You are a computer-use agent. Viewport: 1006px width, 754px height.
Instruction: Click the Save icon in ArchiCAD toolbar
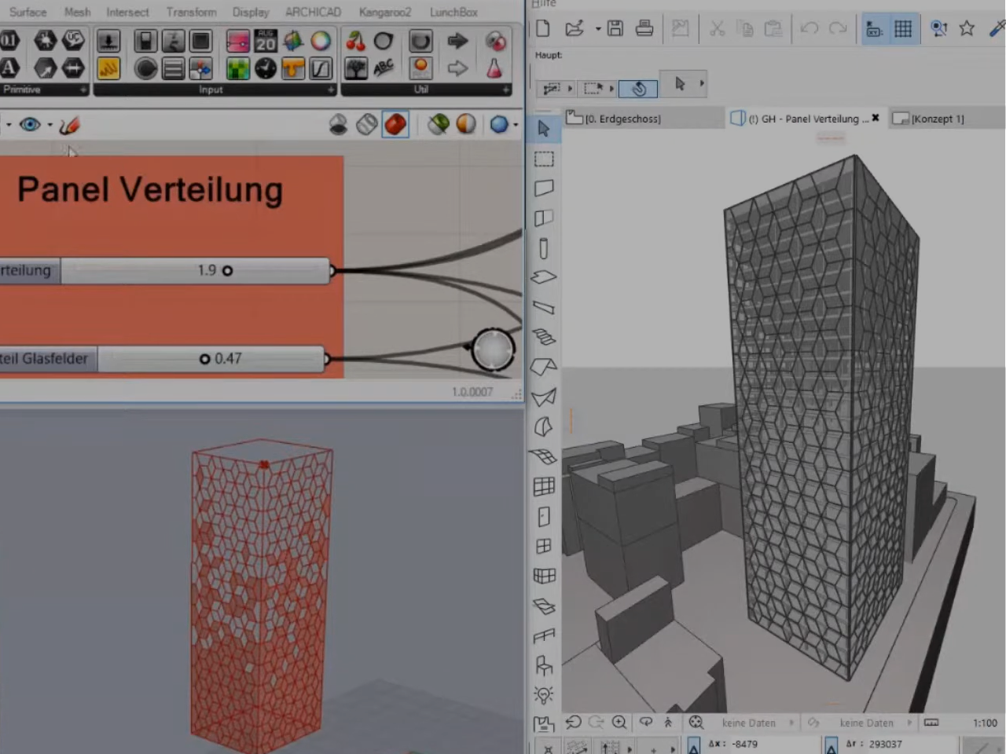pyautogui.click(x=615, y=29)
